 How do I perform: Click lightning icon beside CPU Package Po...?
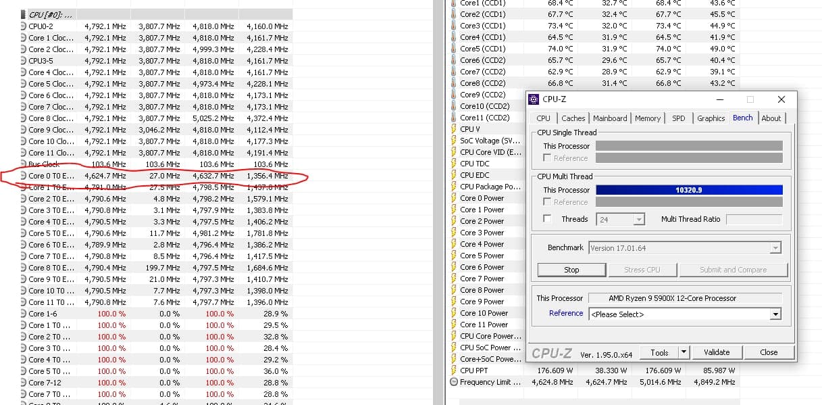coord(454,187)
